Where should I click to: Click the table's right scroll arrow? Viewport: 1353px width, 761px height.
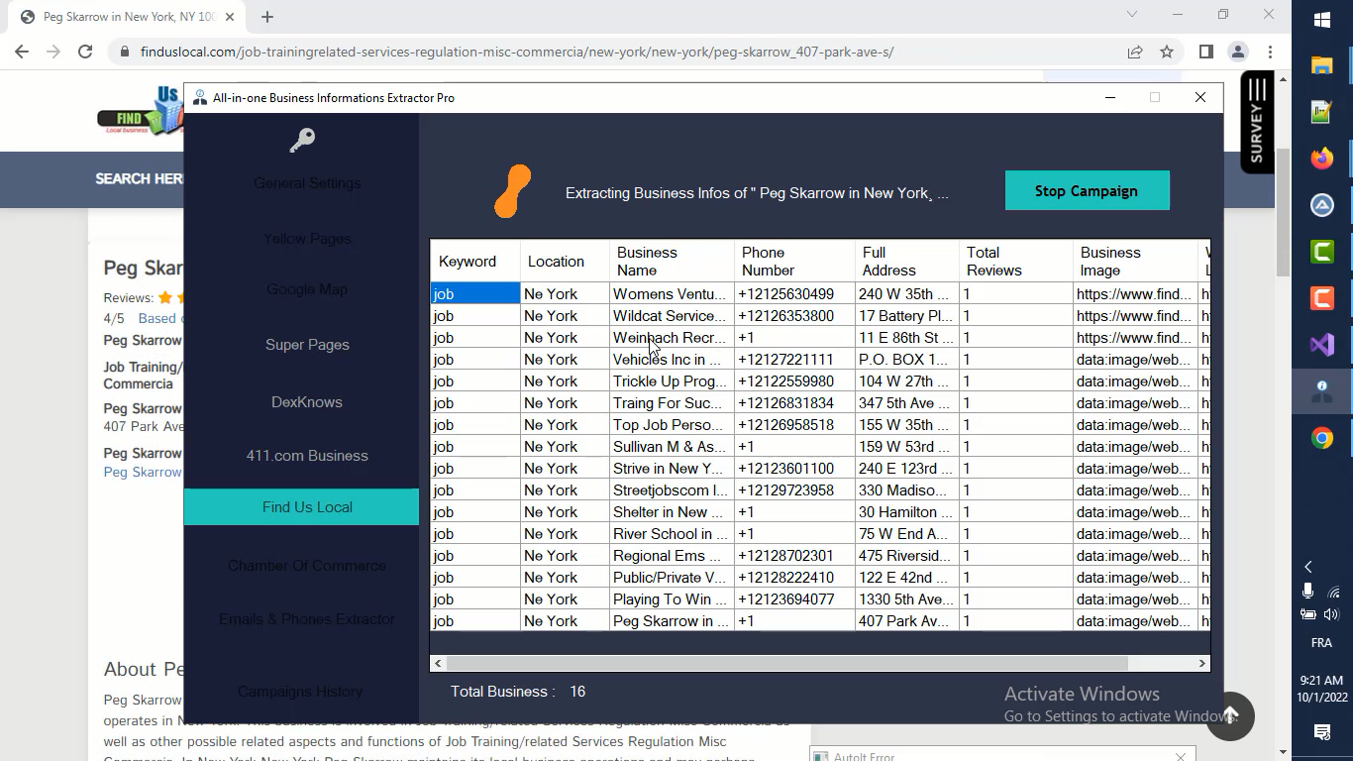click(1202, 663)
